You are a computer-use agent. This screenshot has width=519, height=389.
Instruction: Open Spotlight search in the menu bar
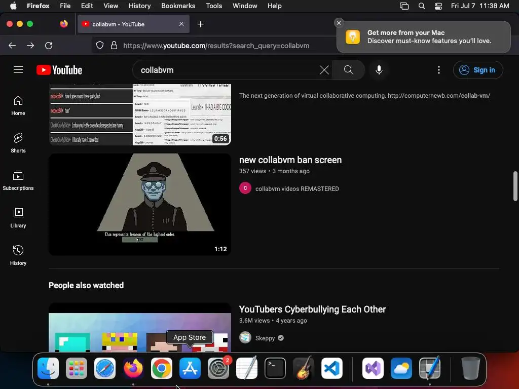point(421,6)
